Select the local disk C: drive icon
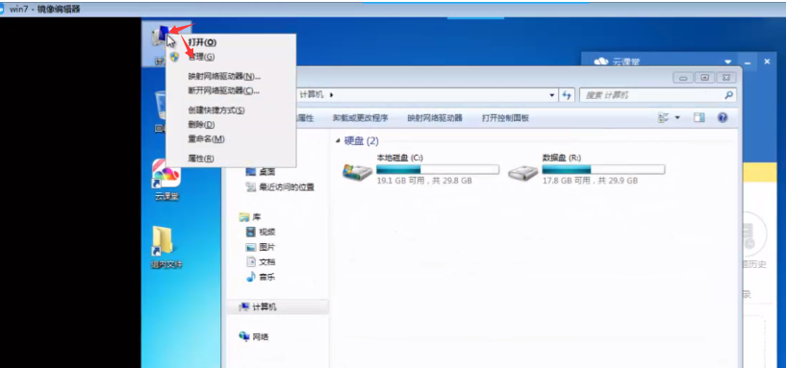The width and height of the screenshot is (786, 368). click(357, 173)
